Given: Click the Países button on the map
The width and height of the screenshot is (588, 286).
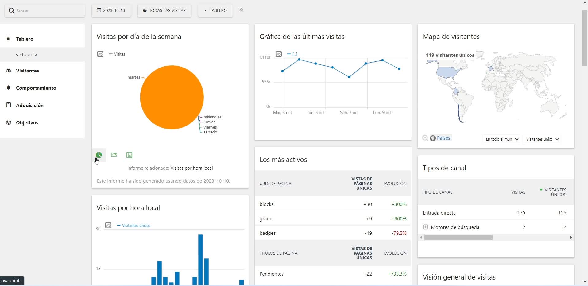Looking at the screenshot, I should coord(441,138).
